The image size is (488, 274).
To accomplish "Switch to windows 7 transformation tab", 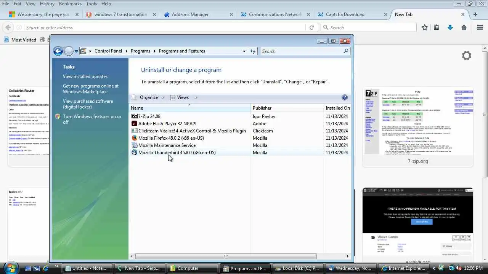I will point(121,14).
